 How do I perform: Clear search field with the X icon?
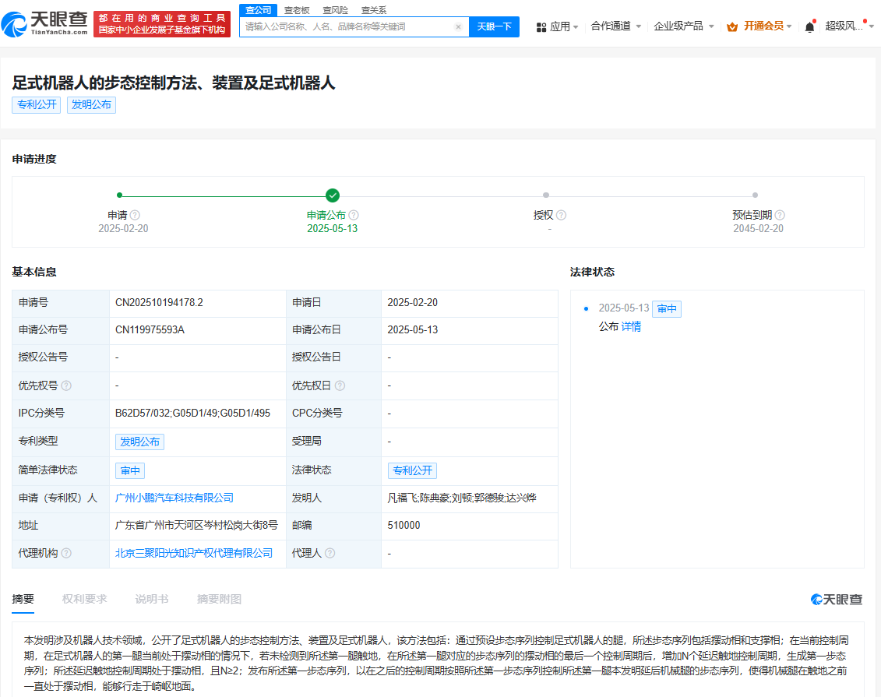[458, 26]
